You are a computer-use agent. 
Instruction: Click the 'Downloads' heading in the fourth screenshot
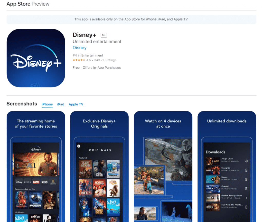[x=215, y=152]
